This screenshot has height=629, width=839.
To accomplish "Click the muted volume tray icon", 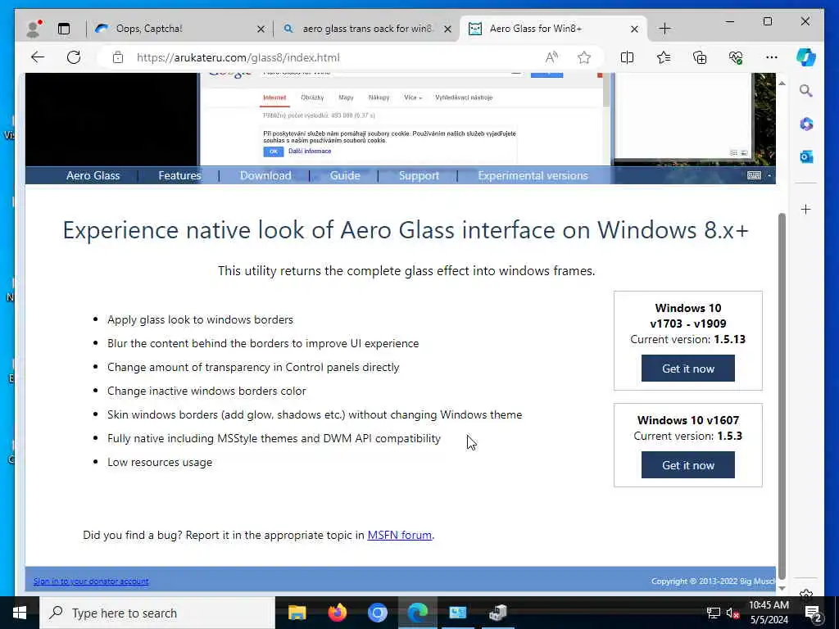I will (732, 613).
